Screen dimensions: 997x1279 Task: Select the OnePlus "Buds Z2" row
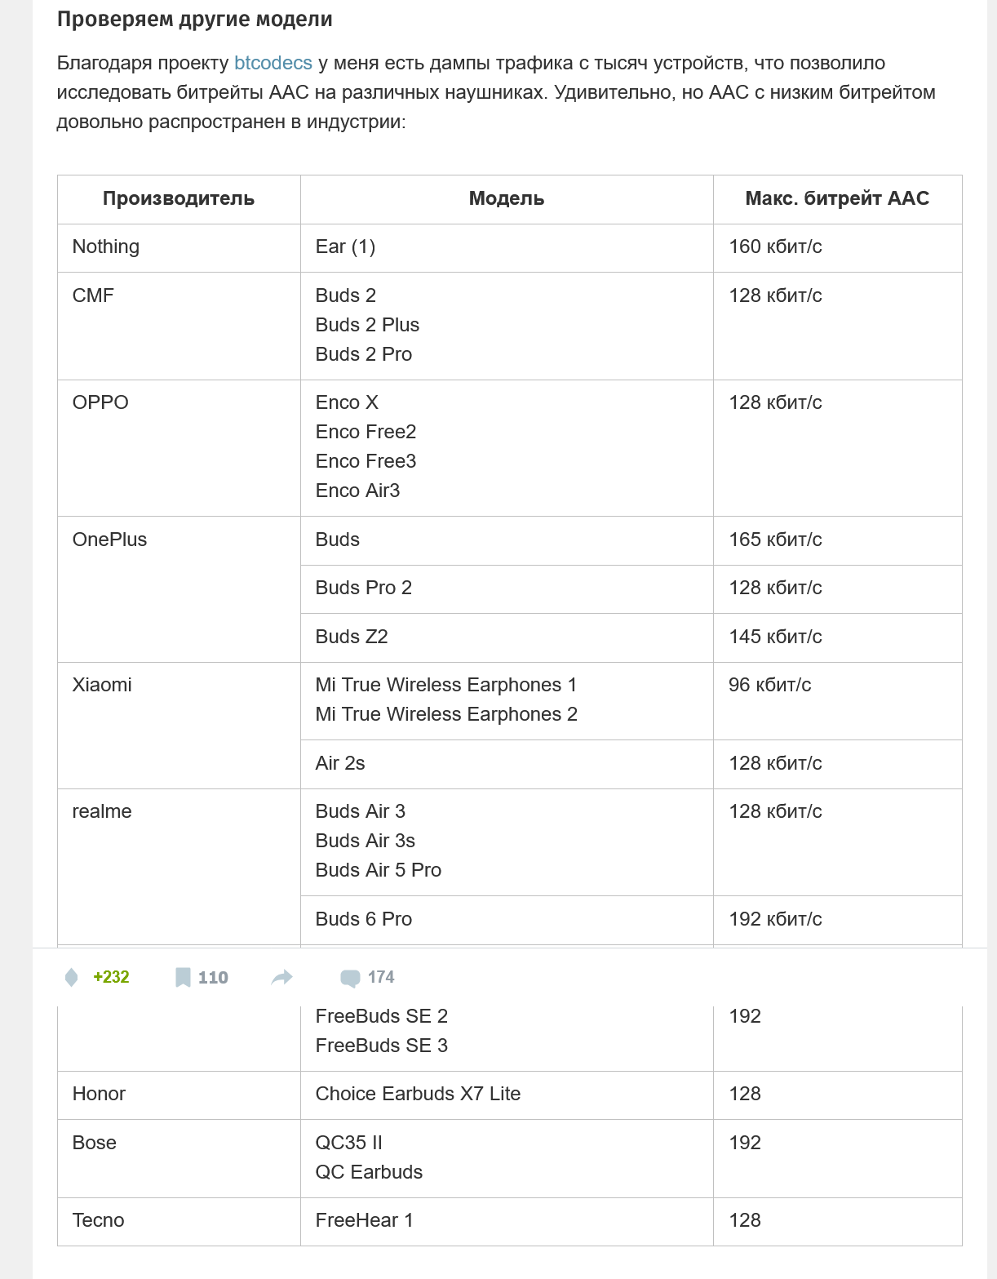[352, 637]
